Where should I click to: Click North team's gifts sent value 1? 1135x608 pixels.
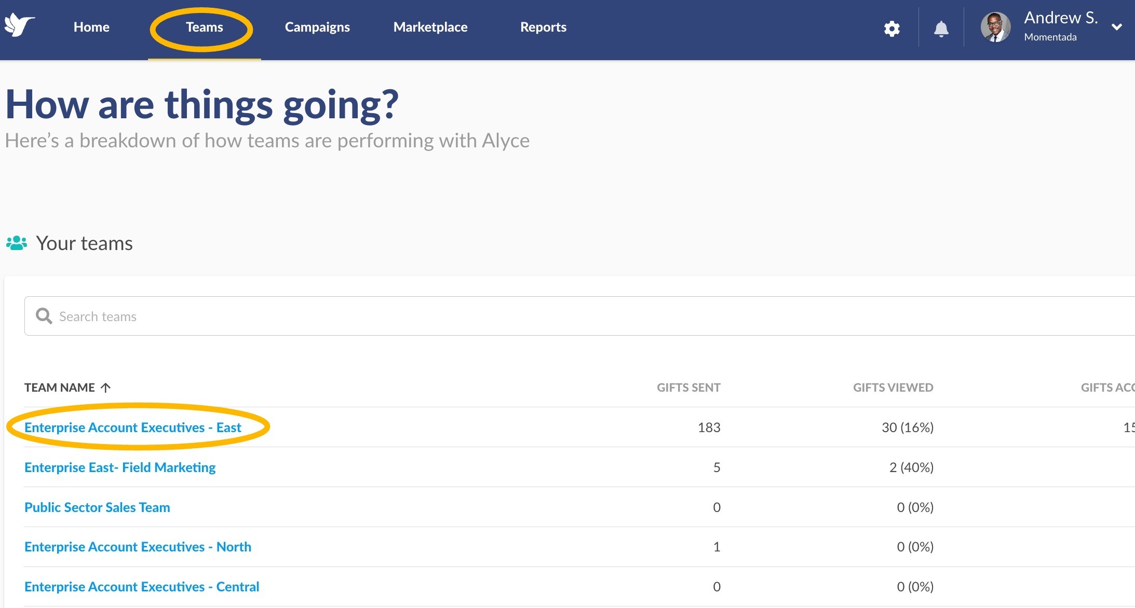pyautogui.click(x=717, y=547)
